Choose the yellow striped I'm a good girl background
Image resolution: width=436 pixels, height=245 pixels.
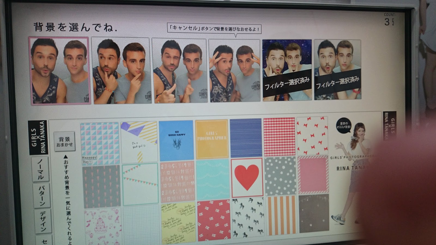(139, 142)
